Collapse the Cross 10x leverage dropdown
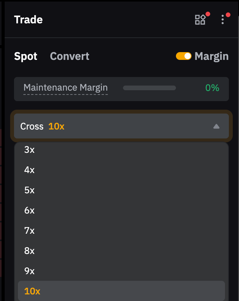 tap(121, 126)
